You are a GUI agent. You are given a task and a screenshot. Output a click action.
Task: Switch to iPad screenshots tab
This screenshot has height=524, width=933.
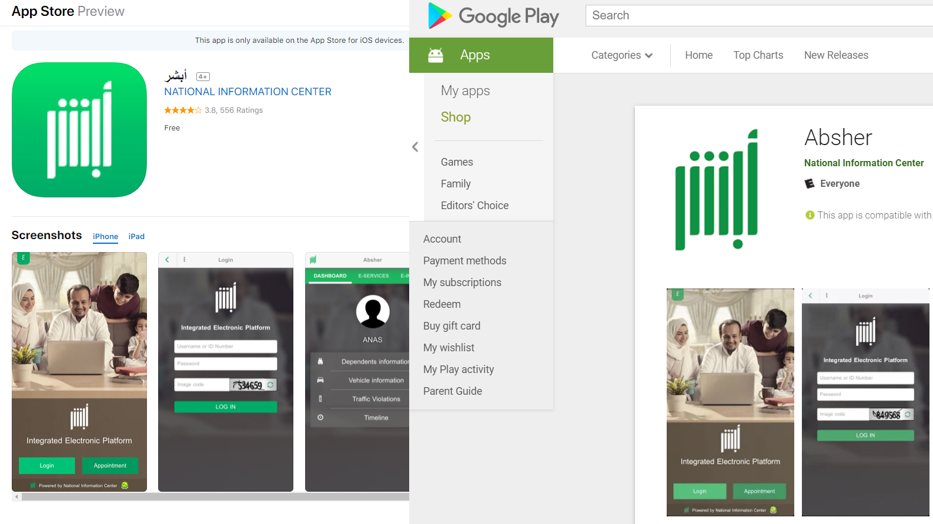pos(136,237)
